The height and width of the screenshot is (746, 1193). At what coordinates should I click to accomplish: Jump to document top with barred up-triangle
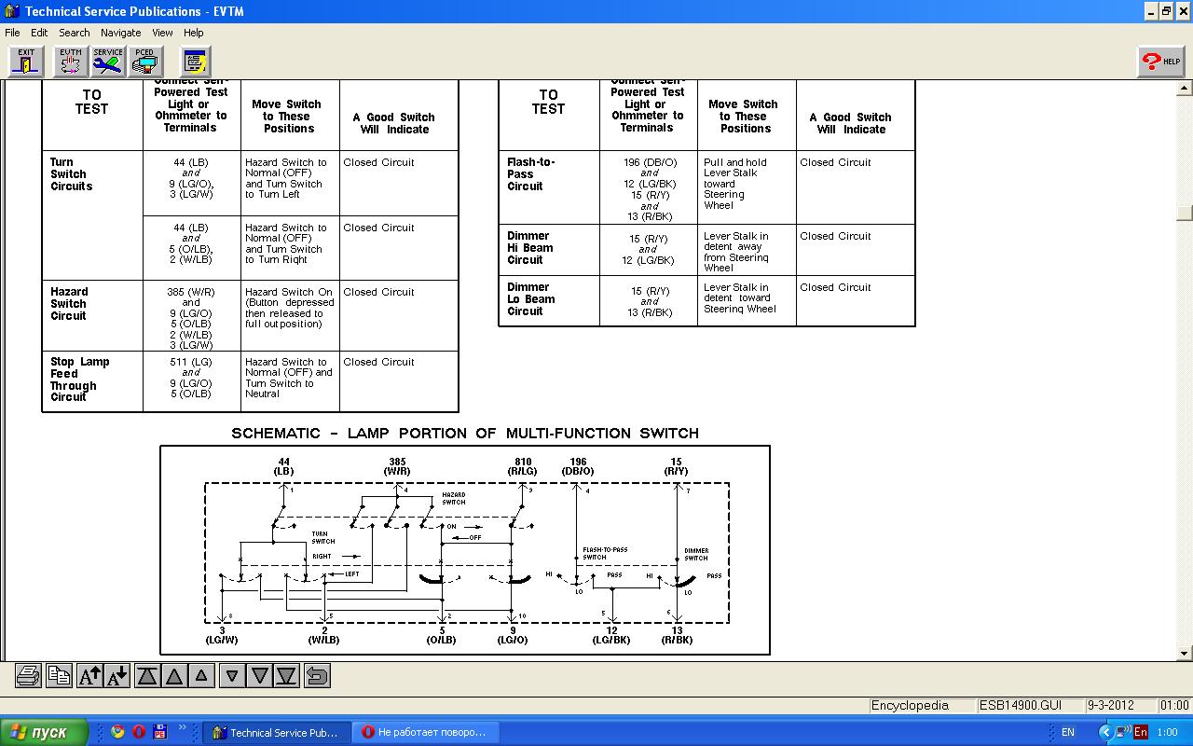point(147,676)
